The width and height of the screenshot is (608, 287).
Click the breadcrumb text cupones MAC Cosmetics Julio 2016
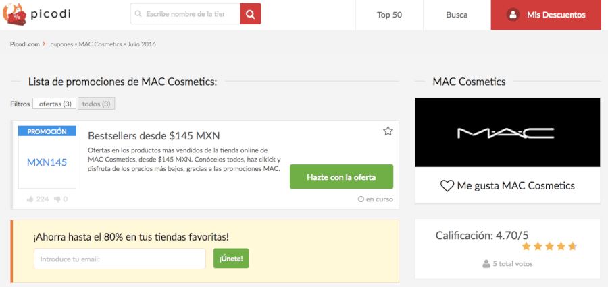[x=103, y=44]
